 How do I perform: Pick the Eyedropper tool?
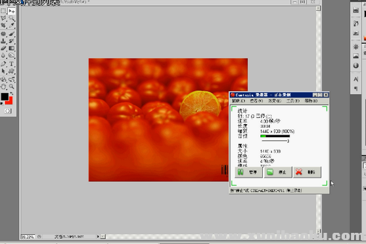pyautogui.click(x=11, y=26)
